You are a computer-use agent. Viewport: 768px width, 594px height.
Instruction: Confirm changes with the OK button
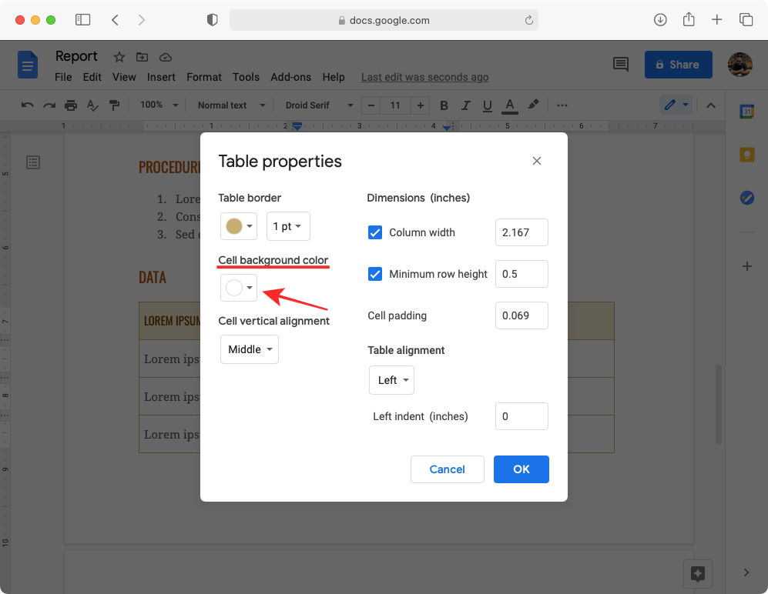click(521, 469)
